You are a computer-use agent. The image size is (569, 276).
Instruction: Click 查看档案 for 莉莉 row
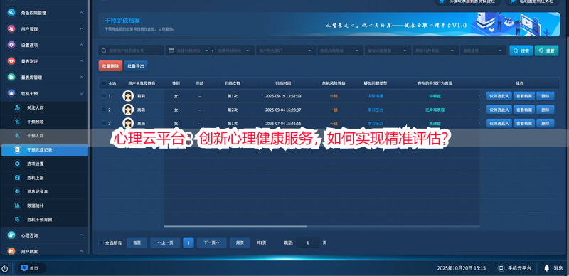[x=524, y=96]
